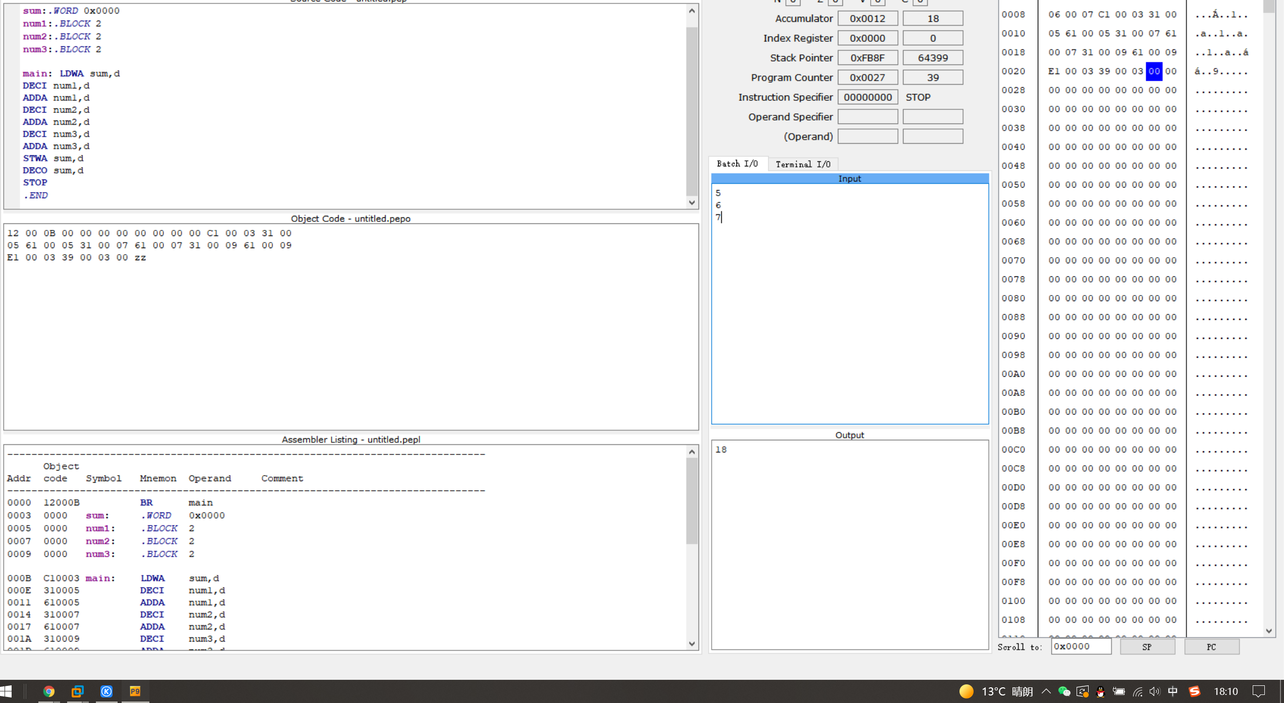The image size is (1284, 703).
Task: Click the Scroll to address field
Action: (x=1081, y=647)
